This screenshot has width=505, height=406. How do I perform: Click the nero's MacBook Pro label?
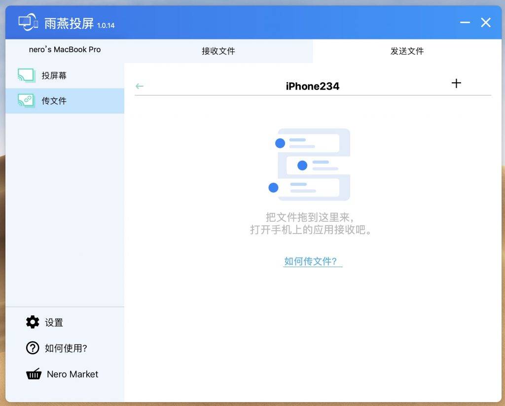coord(65,50)
